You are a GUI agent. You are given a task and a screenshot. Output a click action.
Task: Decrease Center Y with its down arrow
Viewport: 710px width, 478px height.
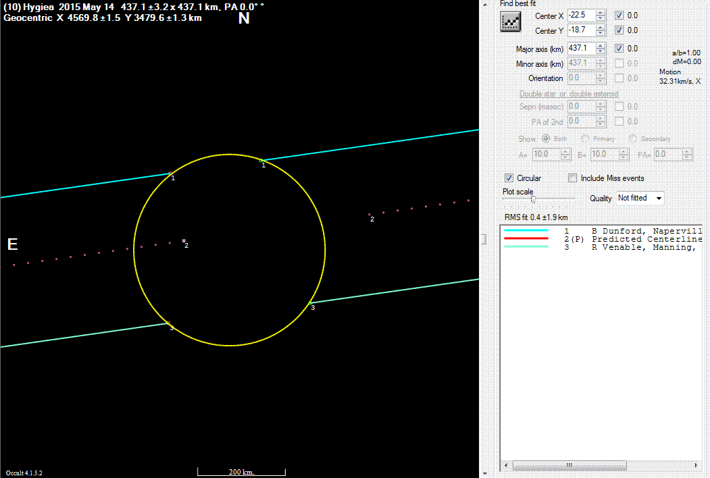click(x=601, y=33)
